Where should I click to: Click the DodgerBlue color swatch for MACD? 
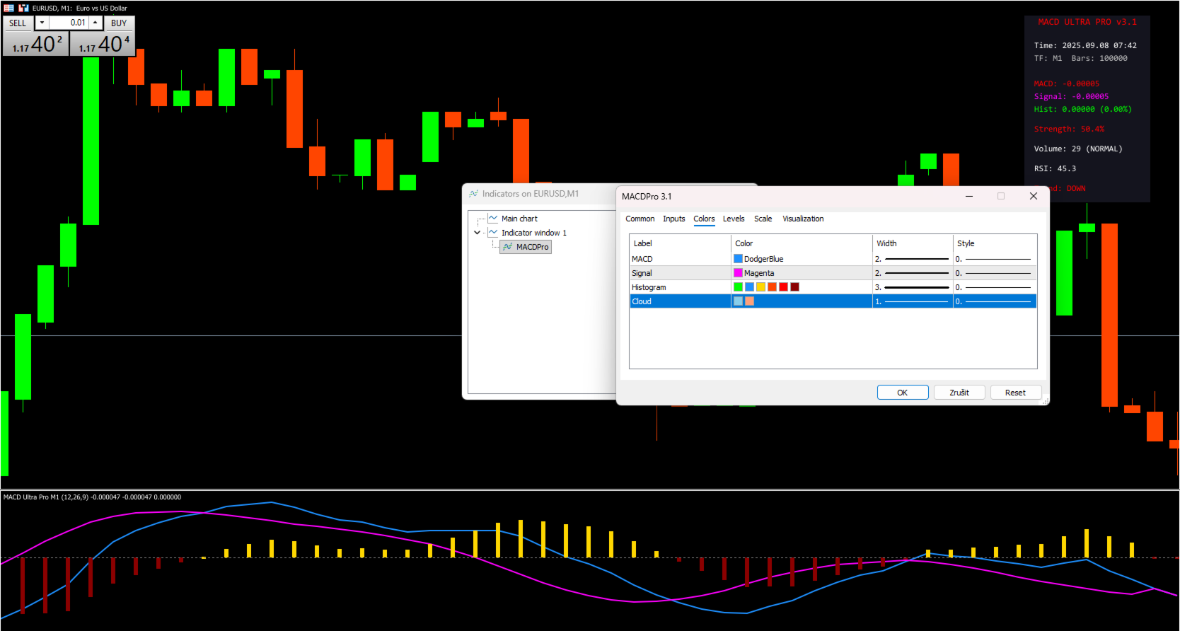pos(738,259)
